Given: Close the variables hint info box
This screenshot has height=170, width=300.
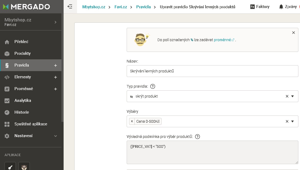Looking at the screenshot, I should tap(294, 33).
